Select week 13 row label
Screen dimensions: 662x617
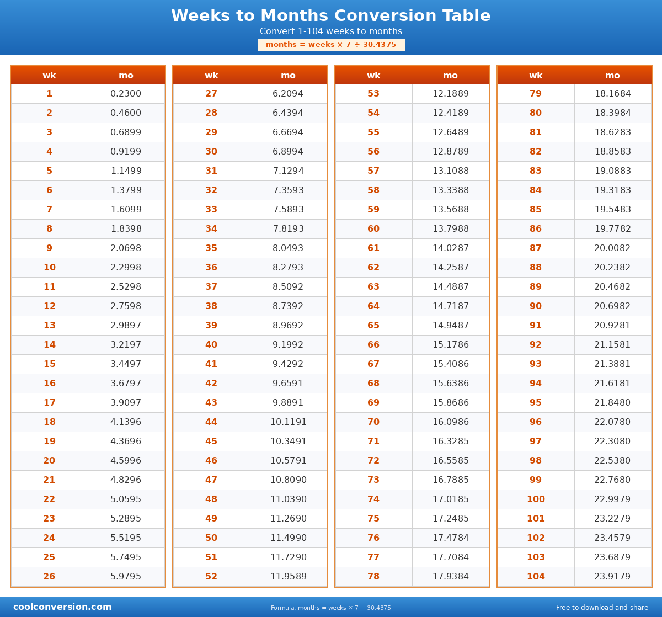pyautogui.click(x=49, y=326)
